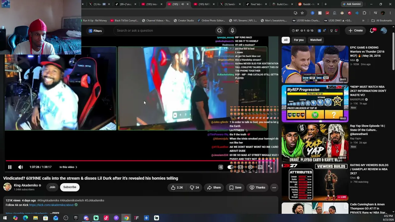Select the 'All' filter chip
The width and height of the screenshot is (395, 222).
point(286,40)
